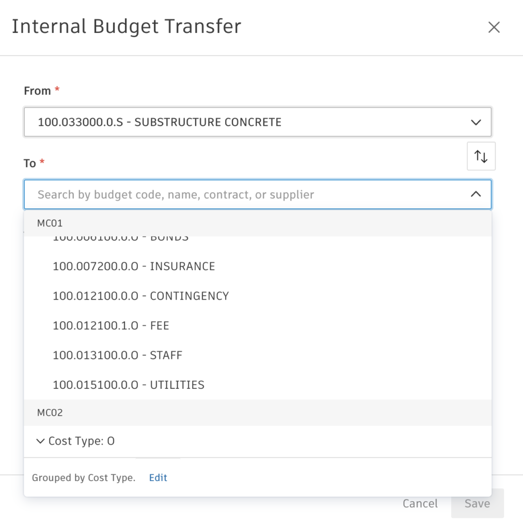The image size is (523, 528).
Task: Select the BONDS budget code entry
Action: [121, 236]
